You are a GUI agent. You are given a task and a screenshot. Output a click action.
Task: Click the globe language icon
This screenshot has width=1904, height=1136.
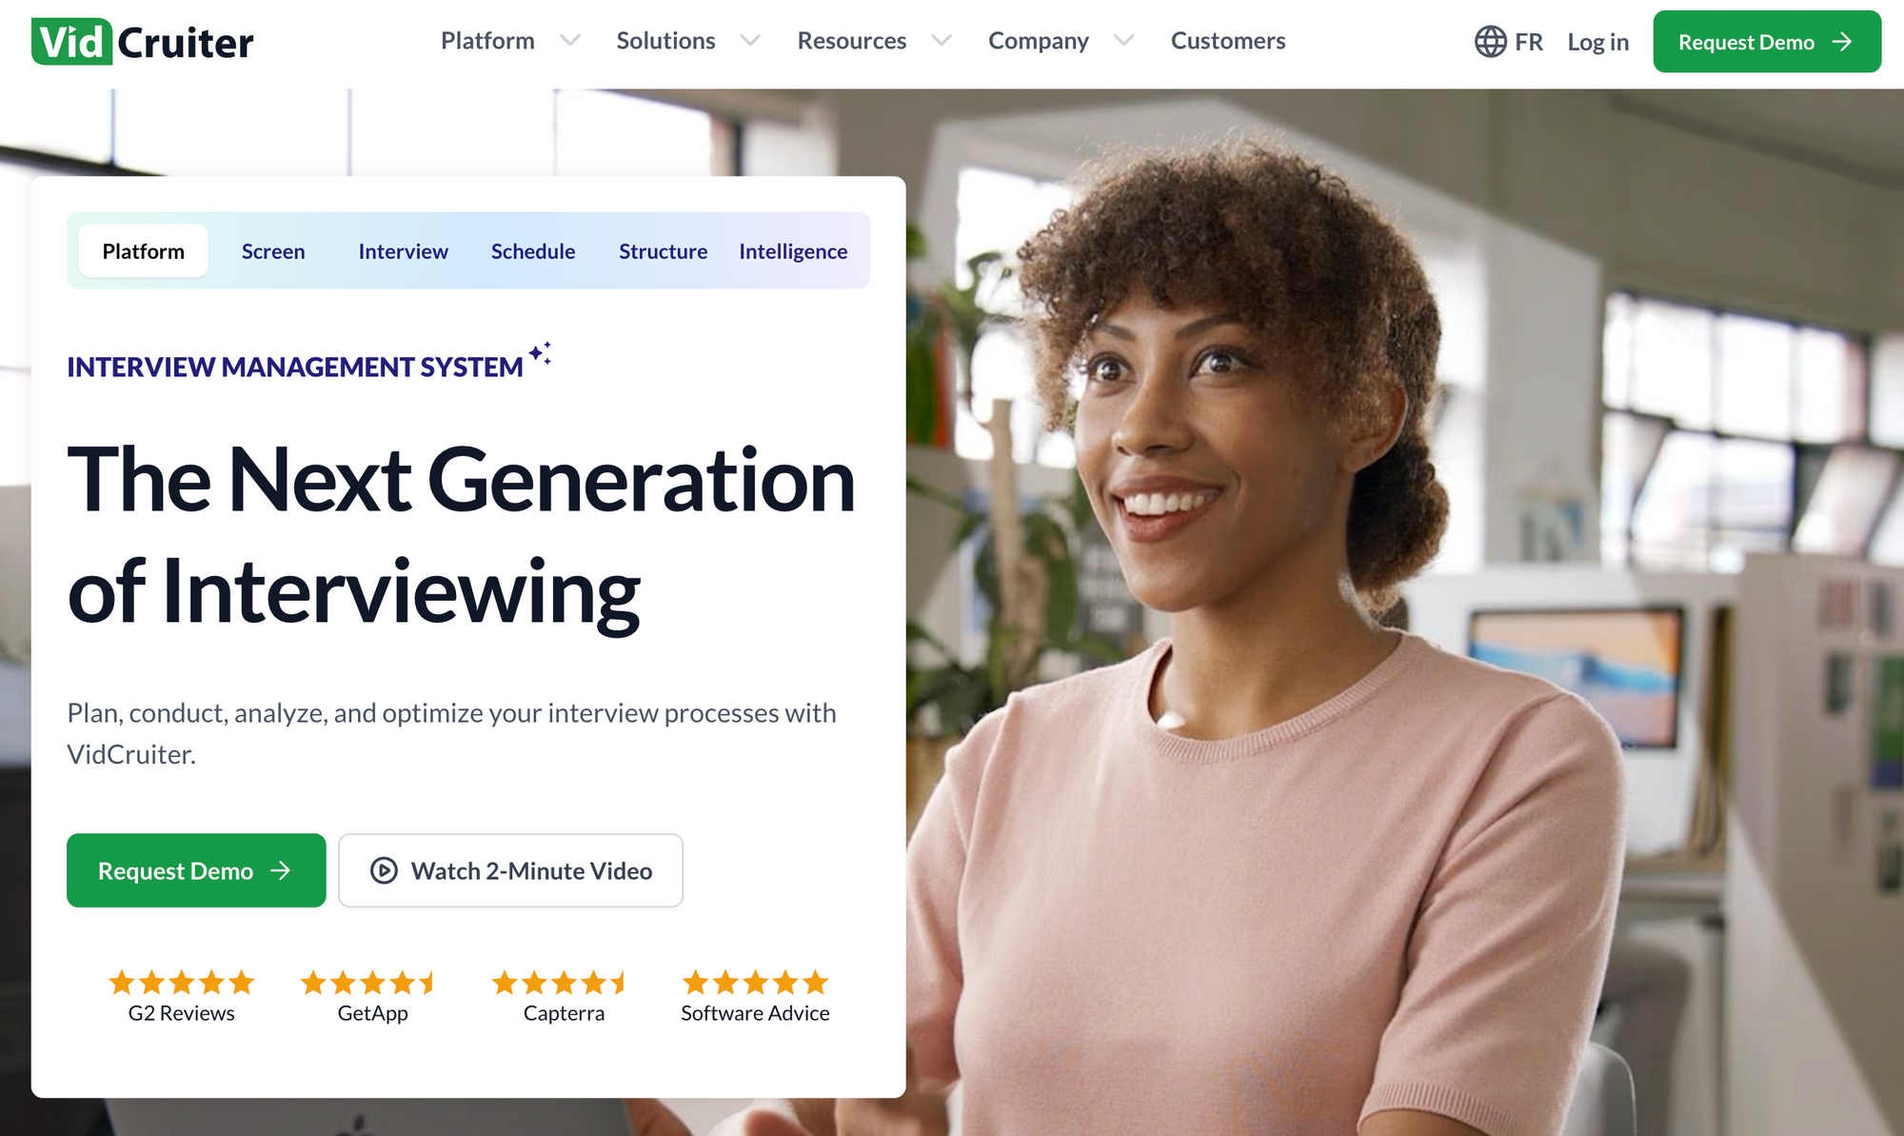point(1490,42)
